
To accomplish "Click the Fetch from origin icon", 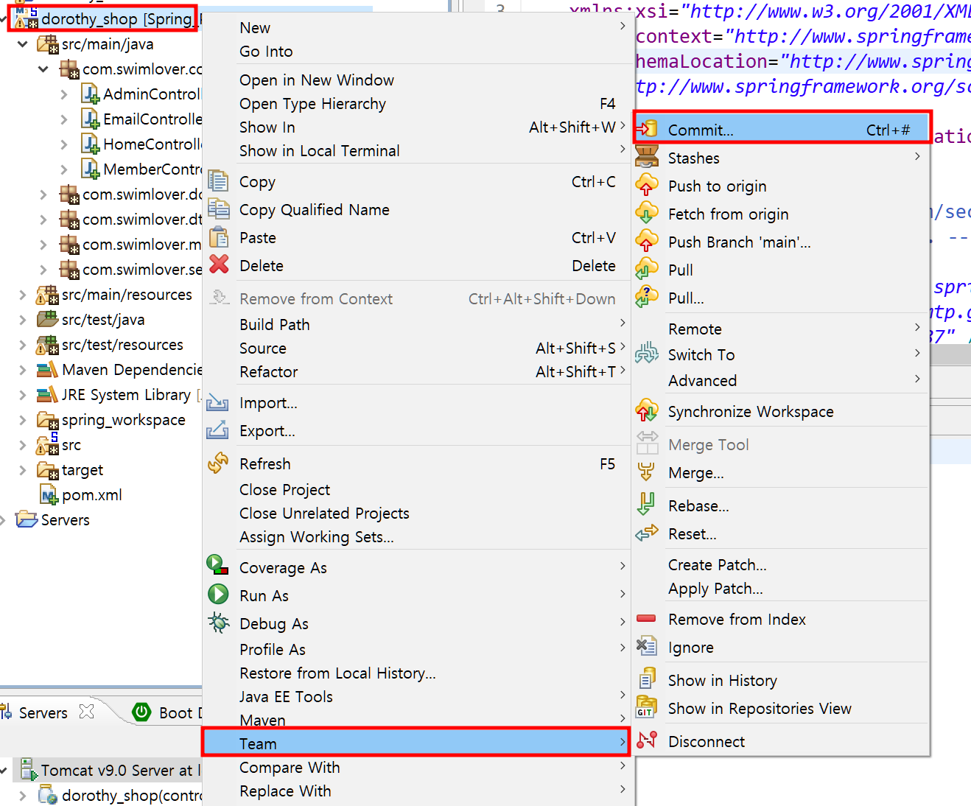I will pyautogui.click(x=647, y=213).
